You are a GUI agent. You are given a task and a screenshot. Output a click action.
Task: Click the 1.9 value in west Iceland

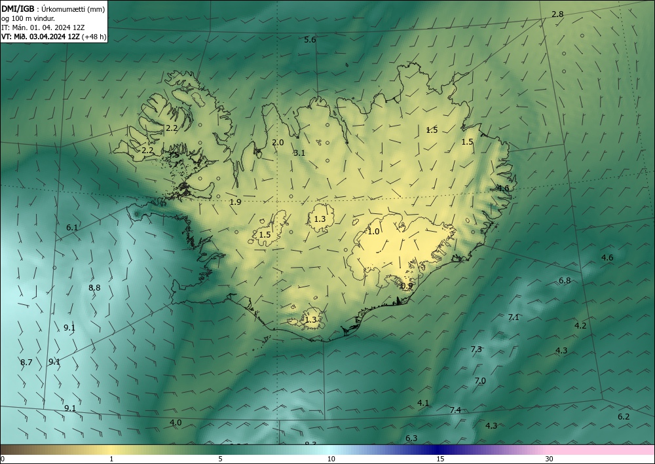point(236,202)
